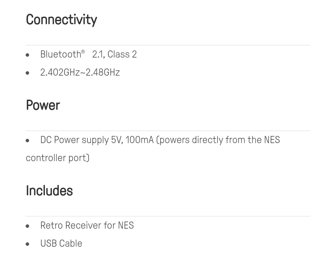
Task: Click bullet point beside DC Power supply
Action: tap(27, 141)
